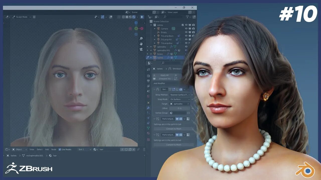The width and height of the screenshot is (321, 180).
Task: Open the outliner filter dropdown
Action: 189,17
